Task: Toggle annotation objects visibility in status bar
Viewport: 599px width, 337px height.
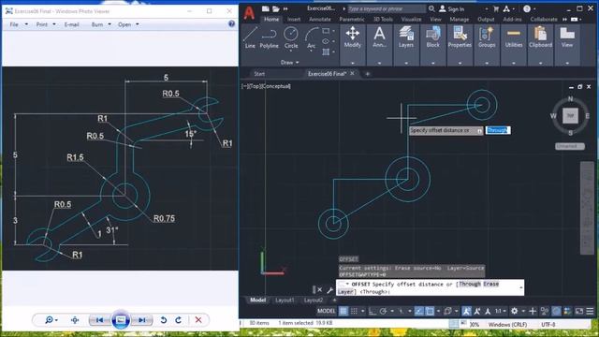Action: (x=466, y=311)
